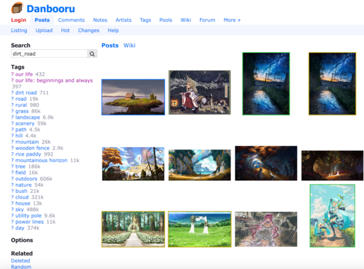Click the Danbooru box logo icon
This screenshot has height=269, width=364.
coord(17,8)
